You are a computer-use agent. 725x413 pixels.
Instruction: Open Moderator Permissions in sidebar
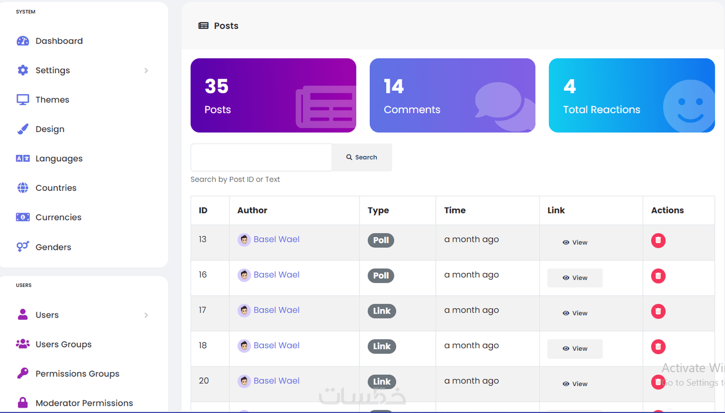click(x=84, y=403)
